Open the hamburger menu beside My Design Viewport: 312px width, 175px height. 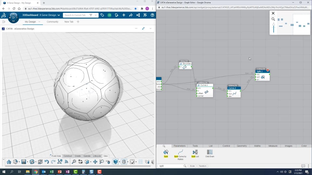coord(4,22)
